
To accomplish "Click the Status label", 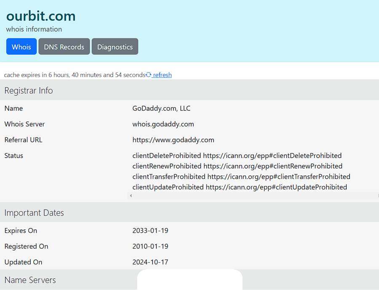I will (14, 156).
